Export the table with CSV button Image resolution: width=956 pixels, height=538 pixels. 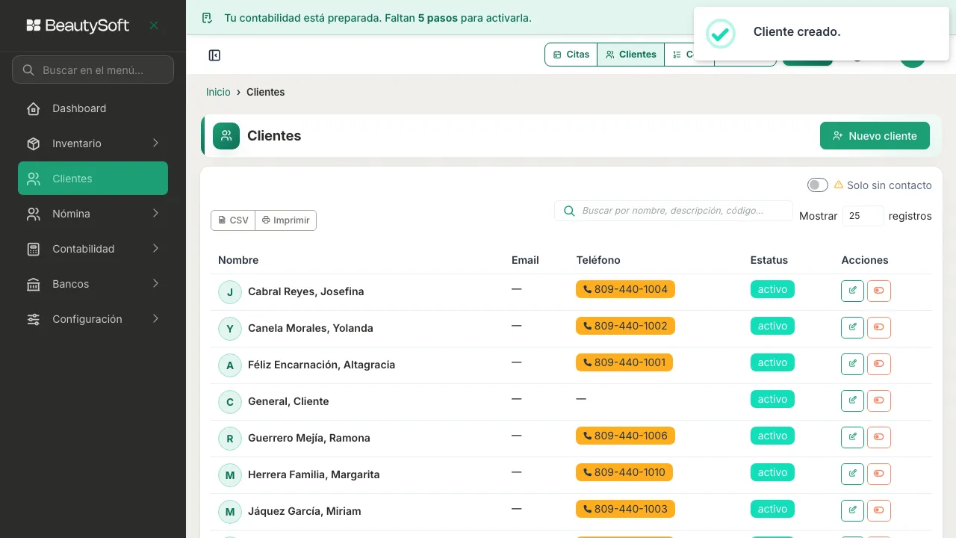coord(233,220)
